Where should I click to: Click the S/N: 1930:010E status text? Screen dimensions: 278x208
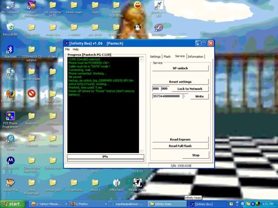(x=181, y=166)
